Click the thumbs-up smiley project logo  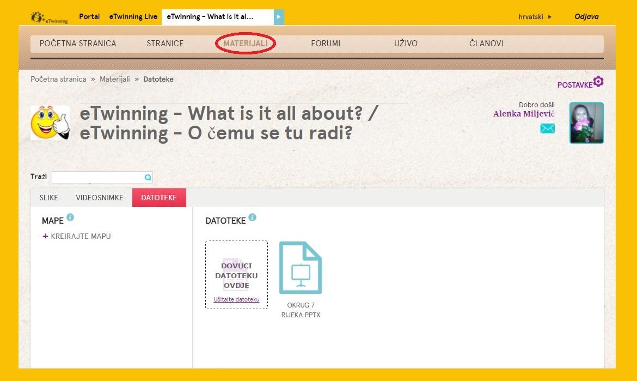(x=50, y=122)
